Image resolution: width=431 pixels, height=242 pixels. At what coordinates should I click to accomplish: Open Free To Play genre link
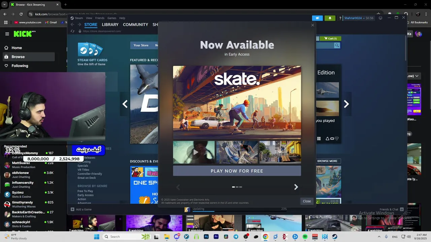tap(85, 191)
